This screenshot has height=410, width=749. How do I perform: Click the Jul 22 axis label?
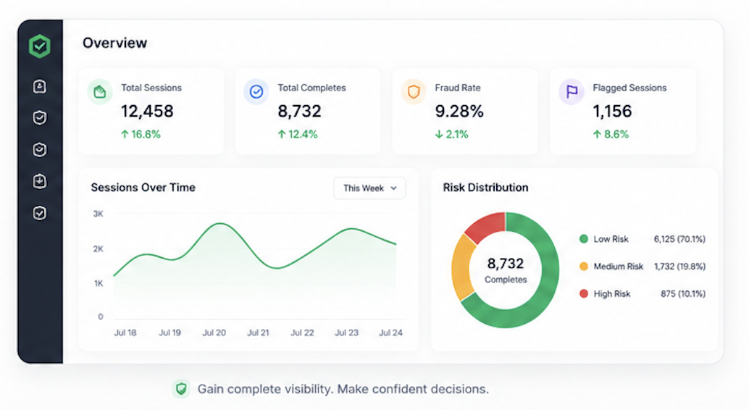point(302,332)
